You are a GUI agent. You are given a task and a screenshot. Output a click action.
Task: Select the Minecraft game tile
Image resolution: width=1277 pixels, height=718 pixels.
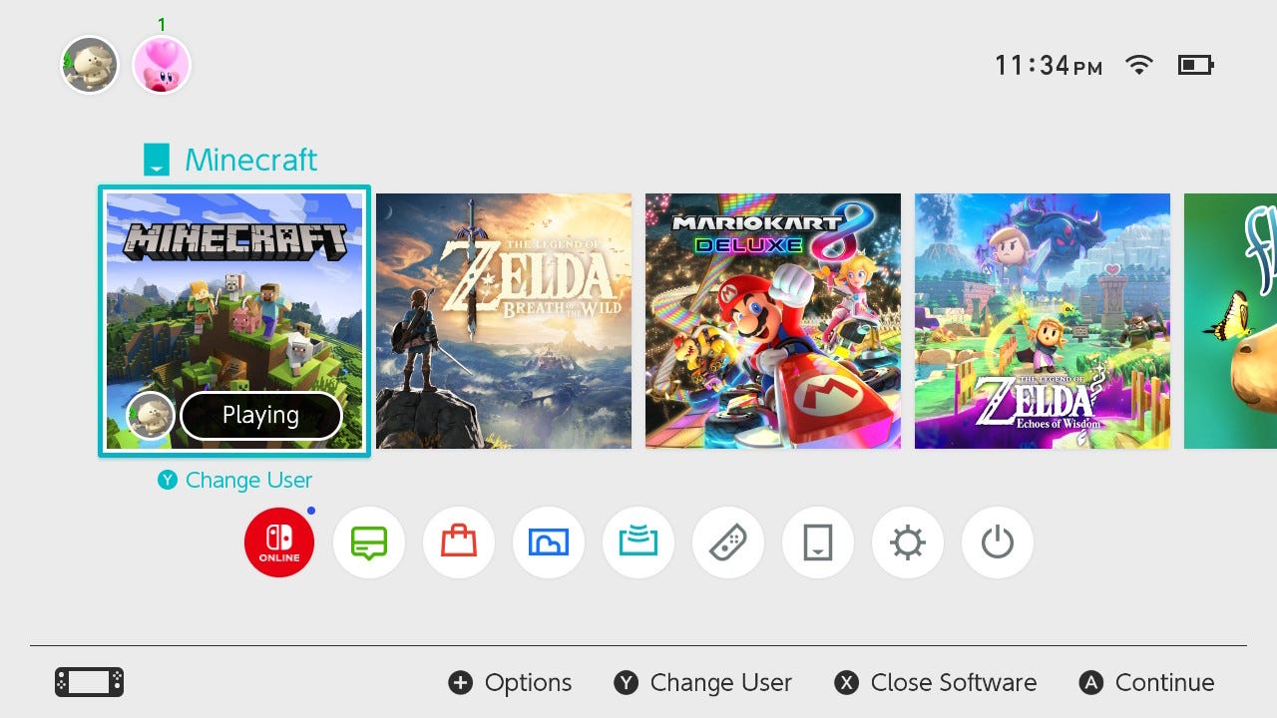coord(234,321)
